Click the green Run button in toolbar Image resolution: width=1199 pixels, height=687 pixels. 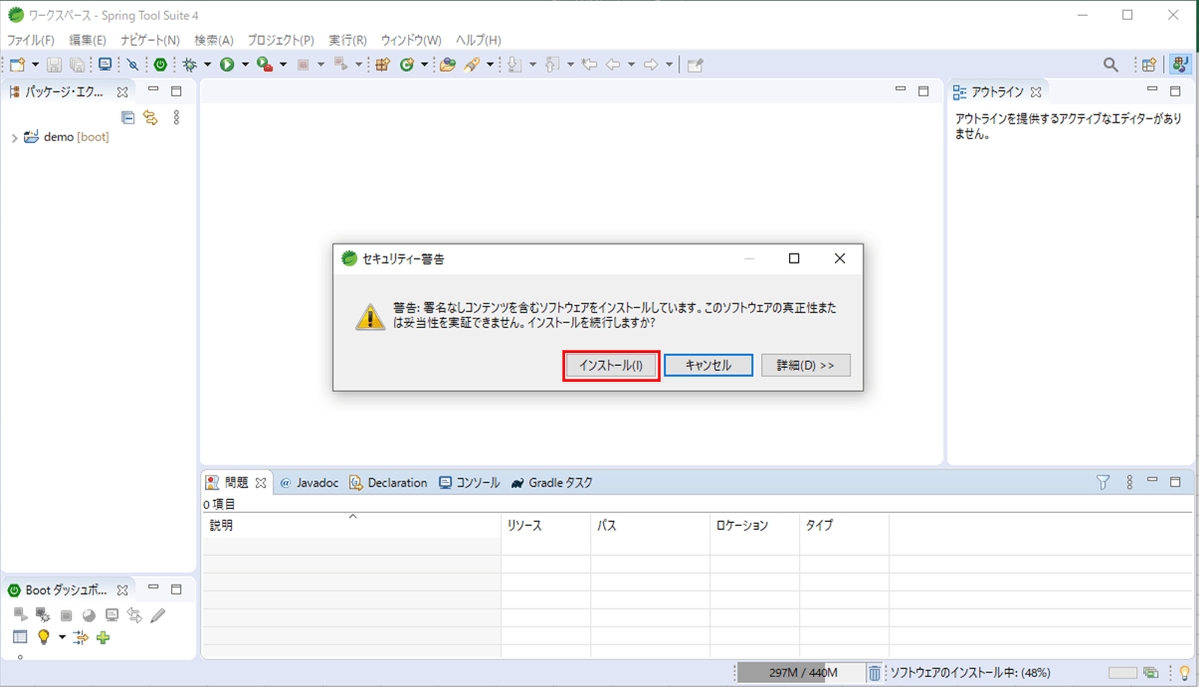click(x=227, y=65)
